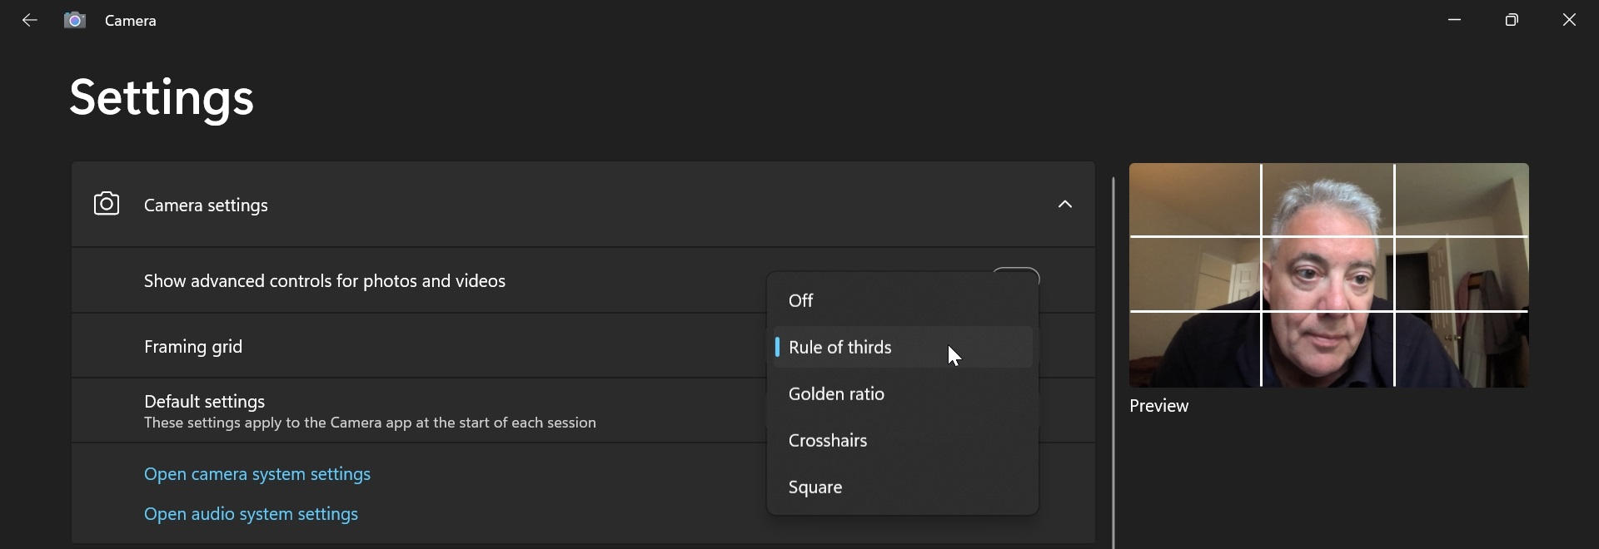
Task: Pick Crosshairs from the framing grid list
Action: 828,441
